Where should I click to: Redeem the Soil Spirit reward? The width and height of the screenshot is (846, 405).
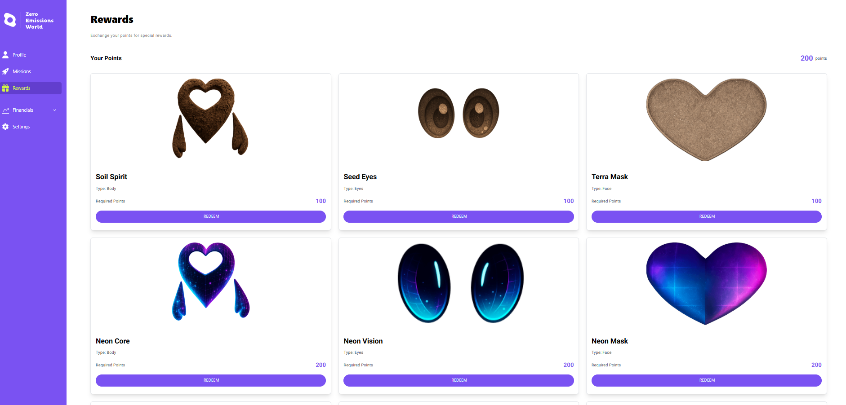[211, 216]
